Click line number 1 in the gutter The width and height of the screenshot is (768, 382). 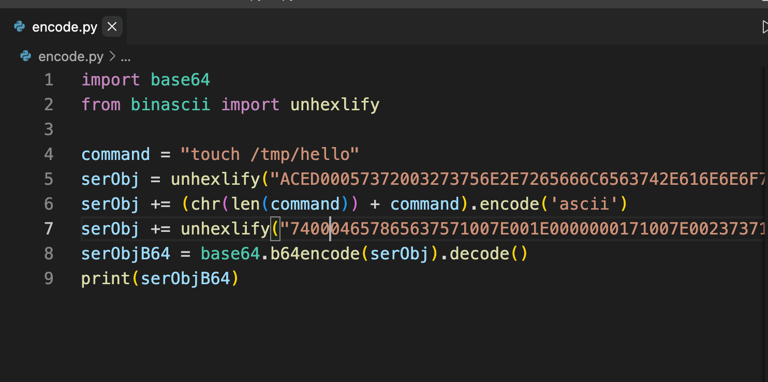pos(48,80)
